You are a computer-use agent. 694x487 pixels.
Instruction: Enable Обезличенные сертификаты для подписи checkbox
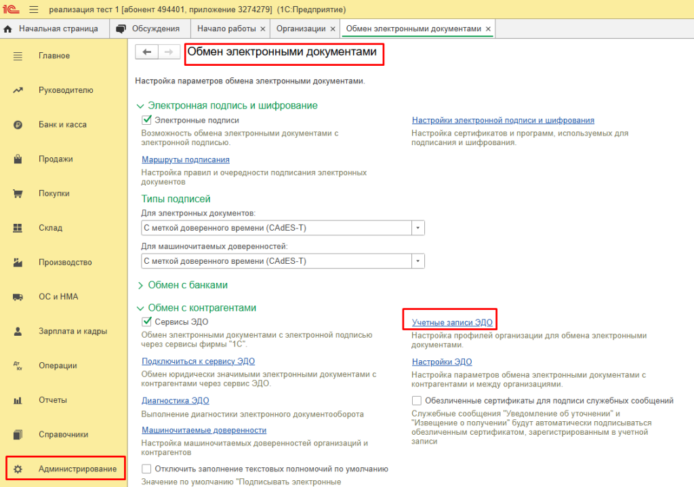[417, 401]
